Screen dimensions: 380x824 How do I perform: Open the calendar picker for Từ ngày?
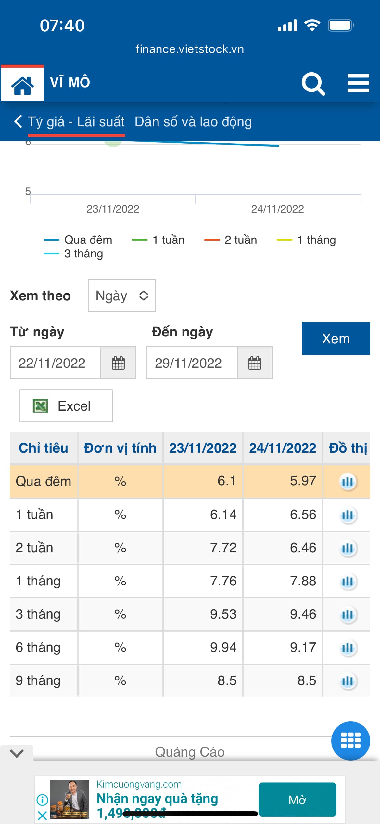(118, 363)
